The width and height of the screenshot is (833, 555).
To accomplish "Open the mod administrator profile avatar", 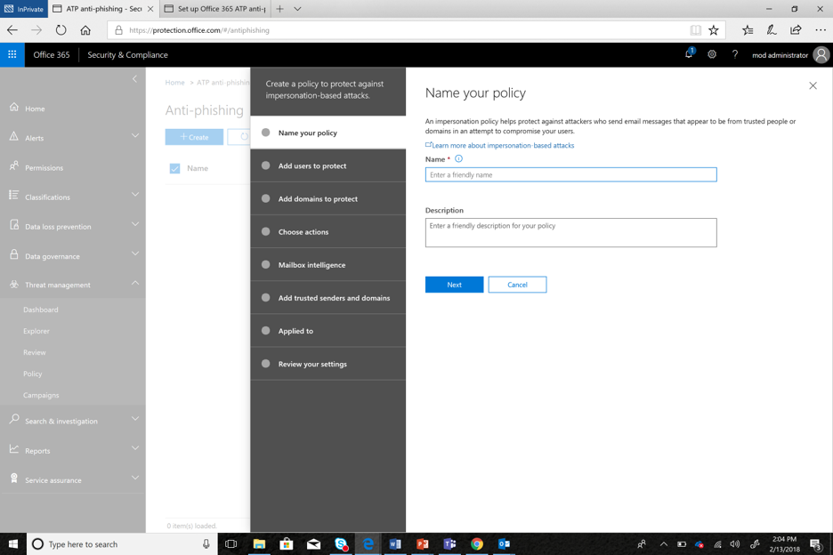I will pos(821,55).
